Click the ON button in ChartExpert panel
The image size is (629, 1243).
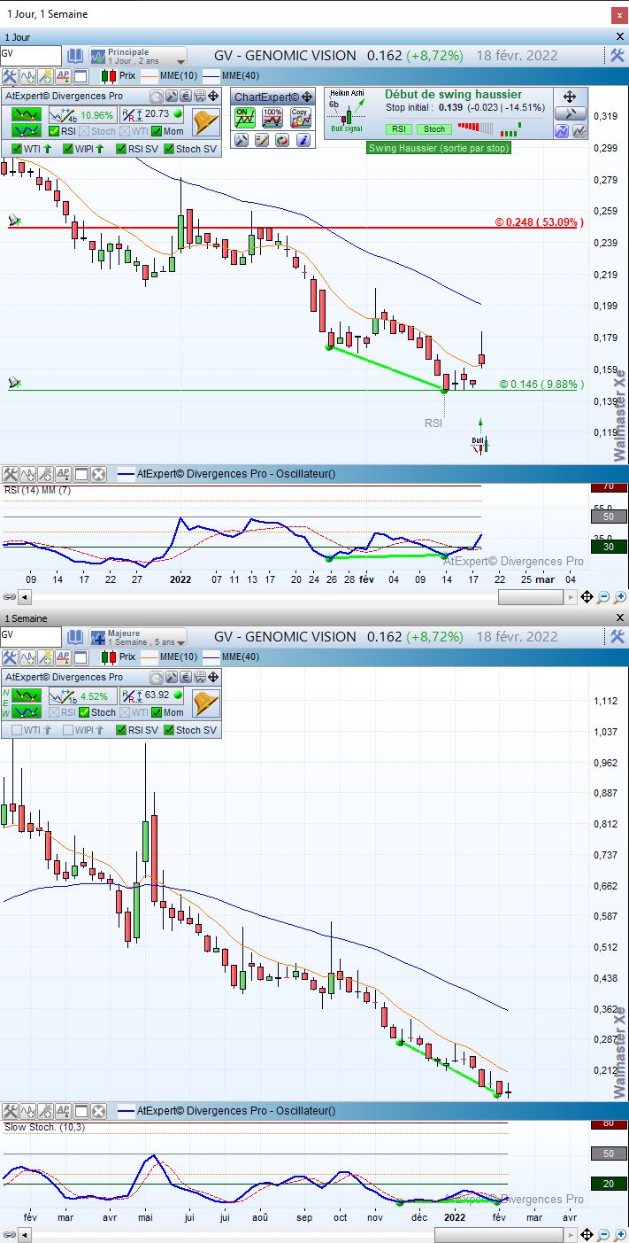[244, 117]
